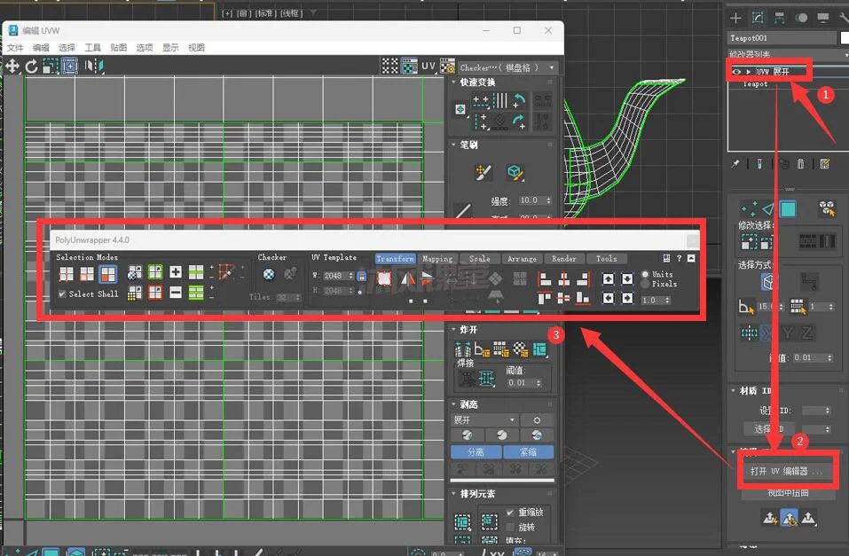Toggle the 旋转 checkbox
The image size is (849, 556).
[510, 527]
